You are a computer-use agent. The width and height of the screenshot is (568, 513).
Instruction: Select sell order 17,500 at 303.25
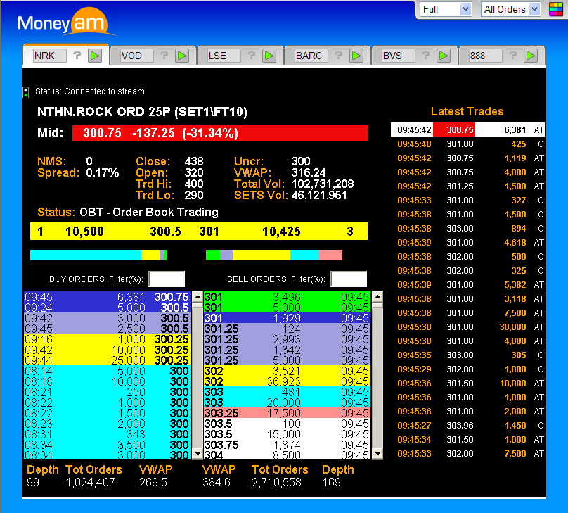coord(287,413)
